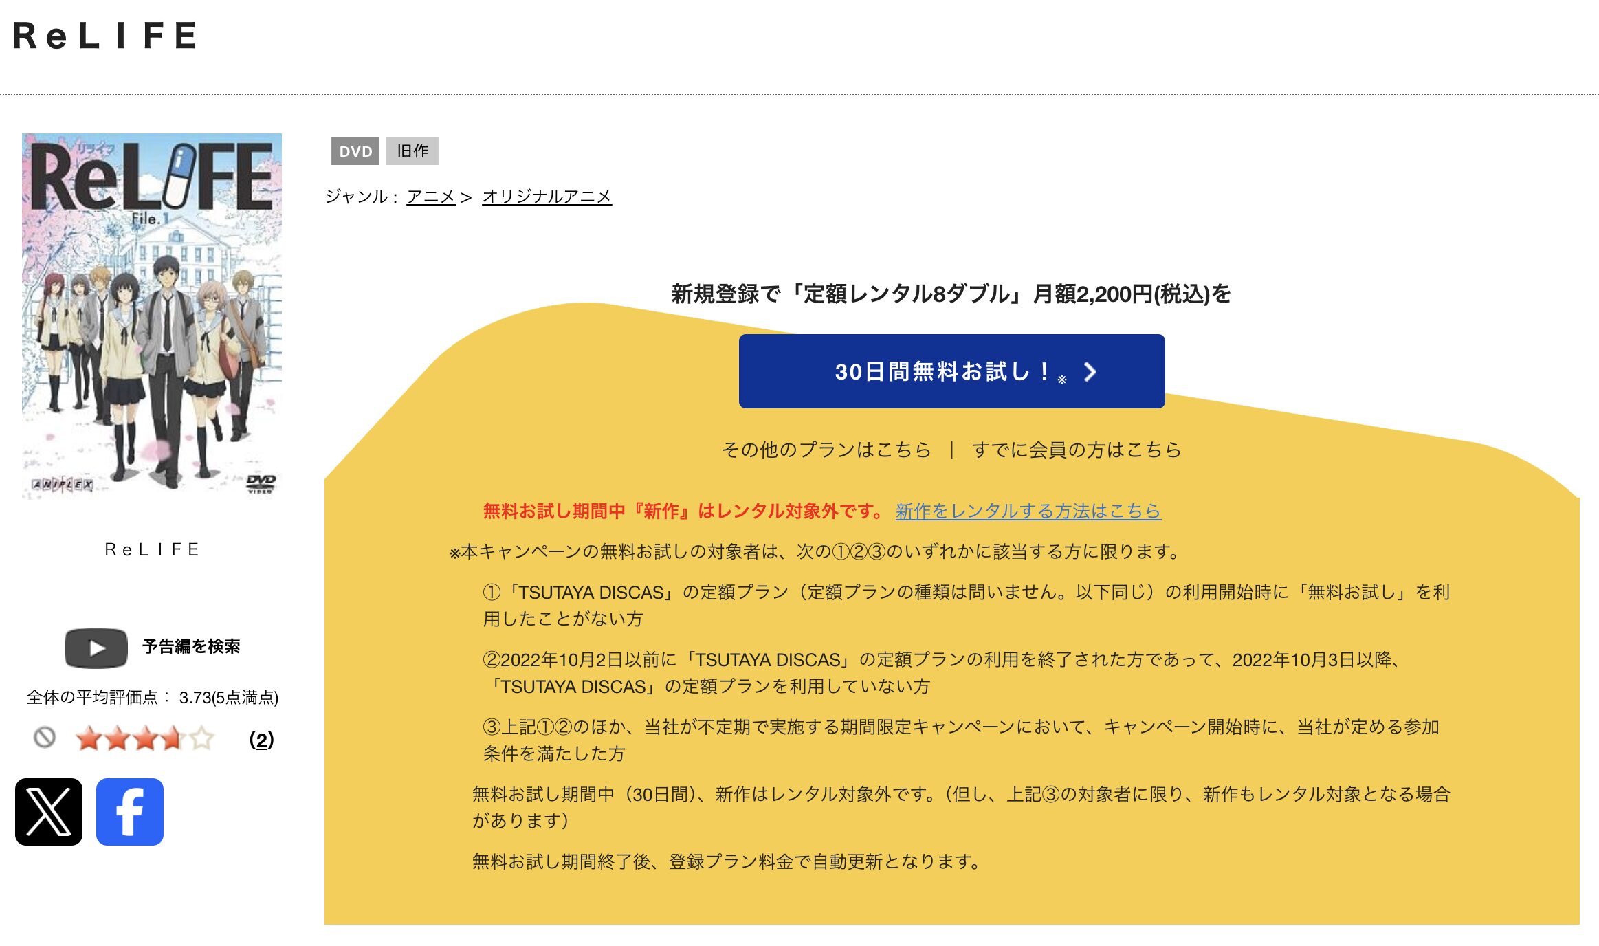Click condition ③ 上記①②のほか text
Screen dimensions: 1599x946
click(x=961, y=740)
